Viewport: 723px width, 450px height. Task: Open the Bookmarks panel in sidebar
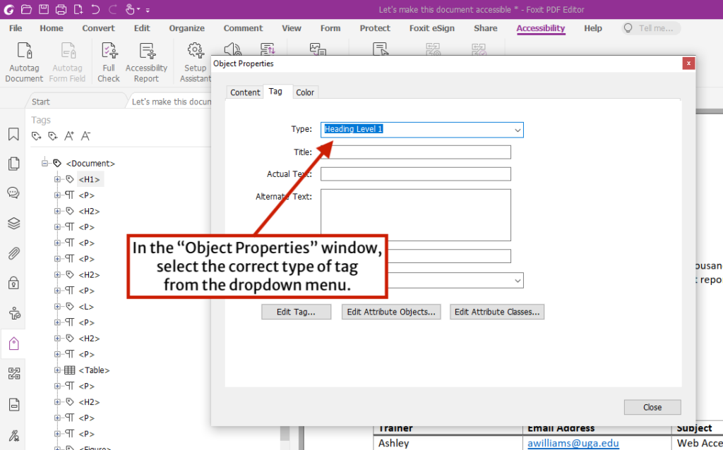pyautogui.click(x=13, y=134)
